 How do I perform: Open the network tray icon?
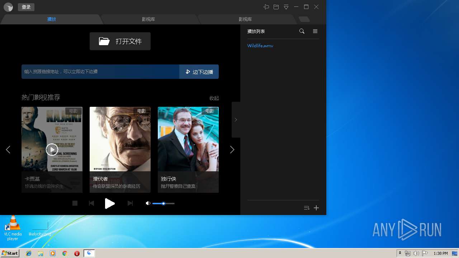(408, 253)
